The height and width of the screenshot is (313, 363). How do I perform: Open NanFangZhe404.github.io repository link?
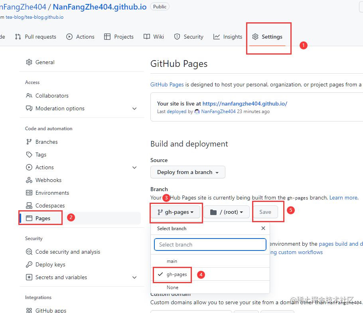tap(100, 7)
